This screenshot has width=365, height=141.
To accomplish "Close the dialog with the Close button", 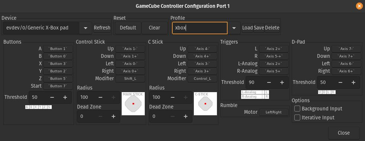I will (343, 133).
